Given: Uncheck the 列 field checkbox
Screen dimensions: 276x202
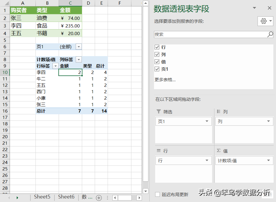Looking at the screenshot, I should click(157, 54).
